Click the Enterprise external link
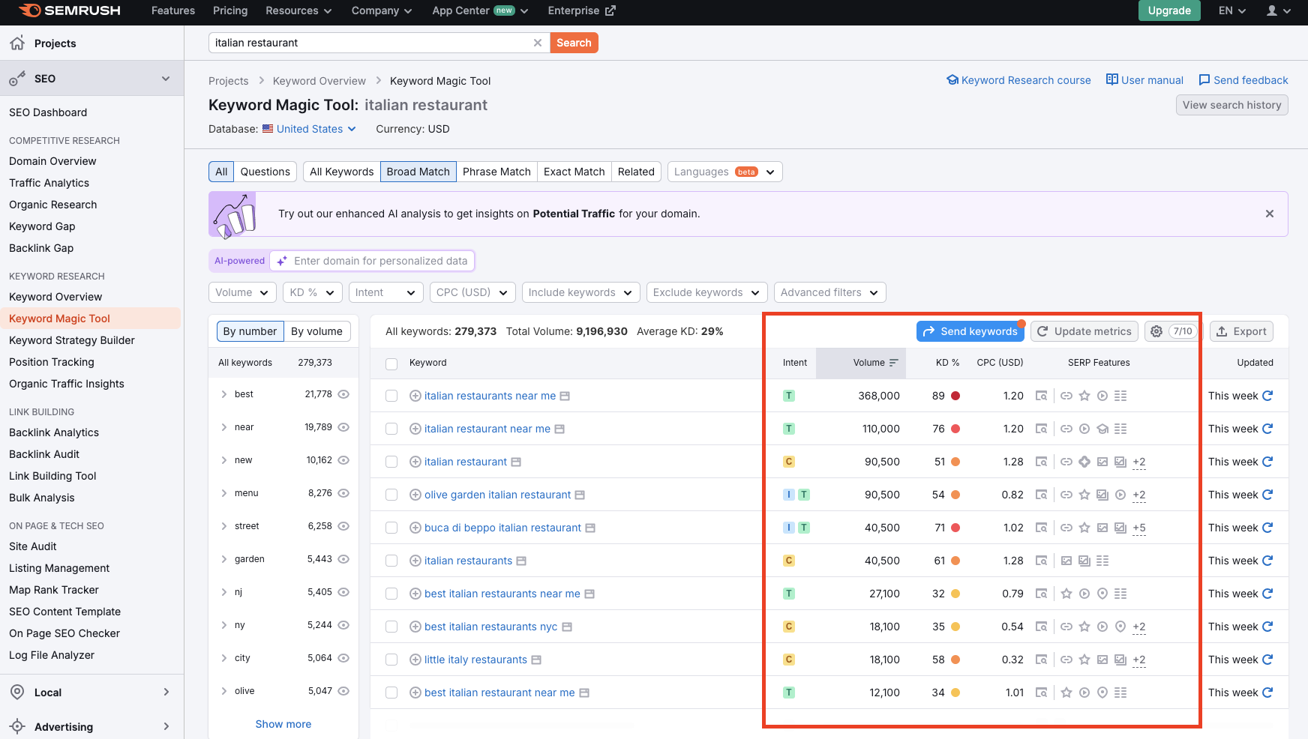 coord(581,10)
